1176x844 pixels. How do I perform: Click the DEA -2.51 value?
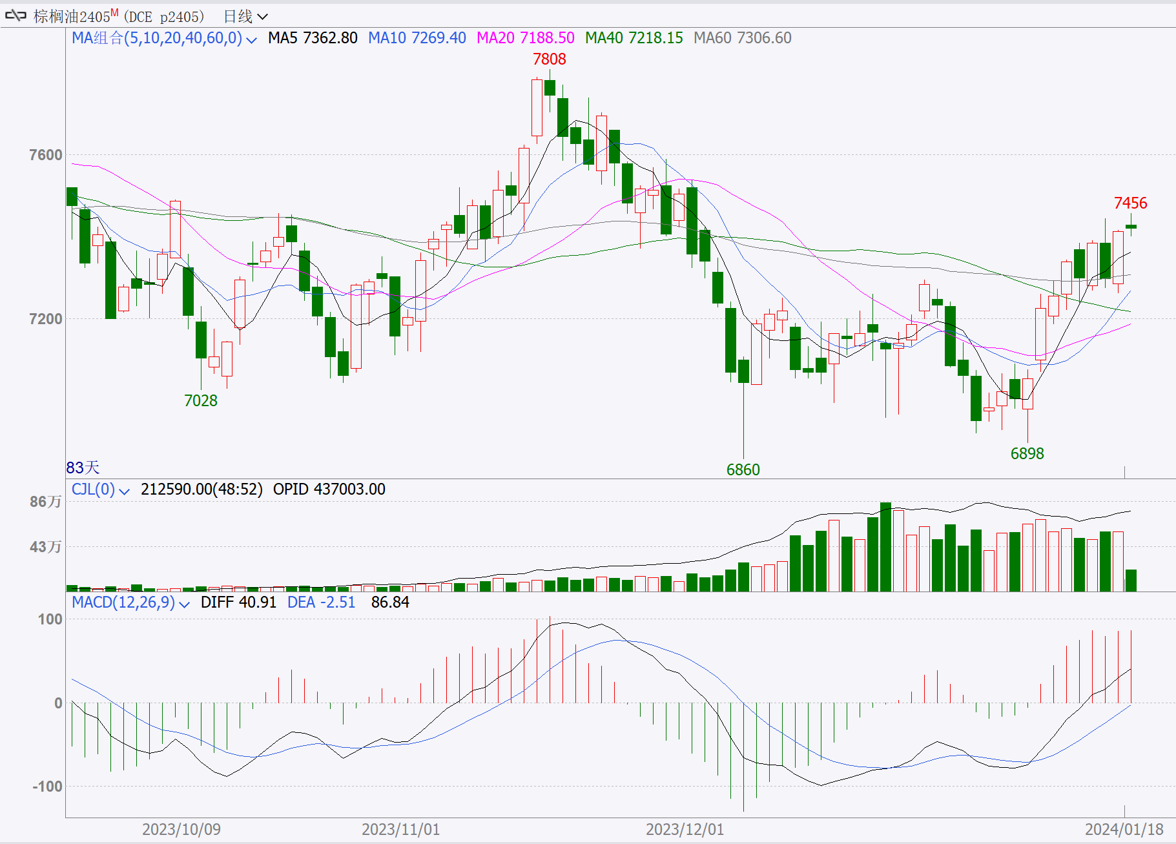click(x=322, y=602)
